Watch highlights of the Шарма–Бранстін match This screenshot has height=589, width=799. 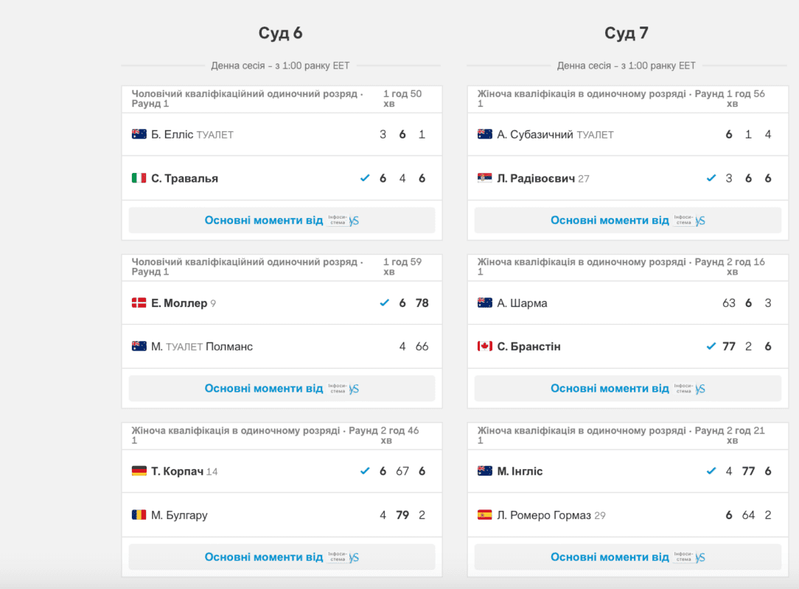(x=627, y=389)
